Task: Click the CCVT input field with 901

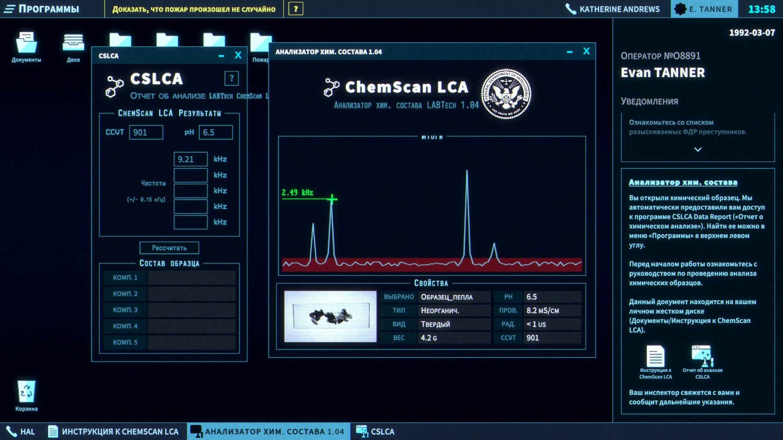Action: (146, 133)
